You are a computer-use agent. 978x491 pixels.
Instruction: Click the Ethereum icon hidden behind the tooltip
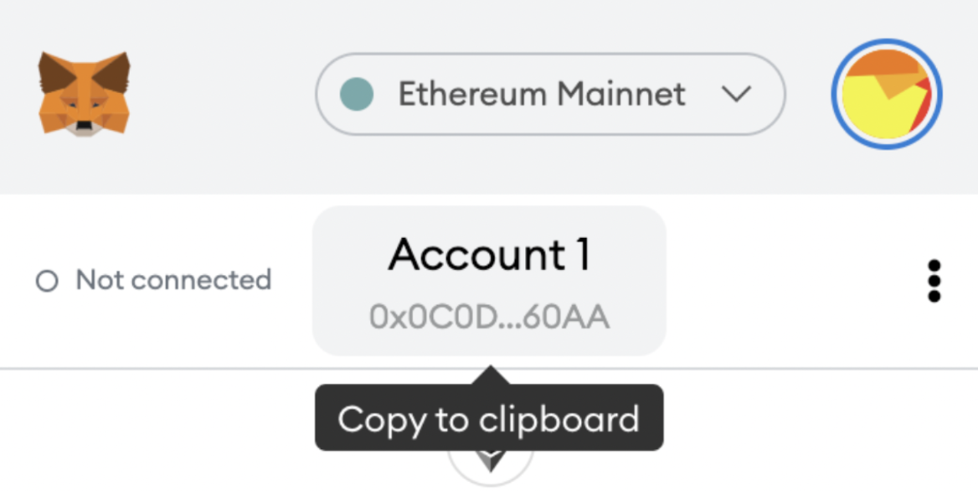tap(491, 461)
